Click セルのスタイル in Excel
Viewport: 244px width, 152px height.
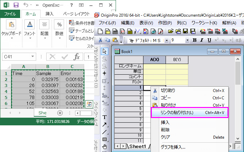(82, 38)
